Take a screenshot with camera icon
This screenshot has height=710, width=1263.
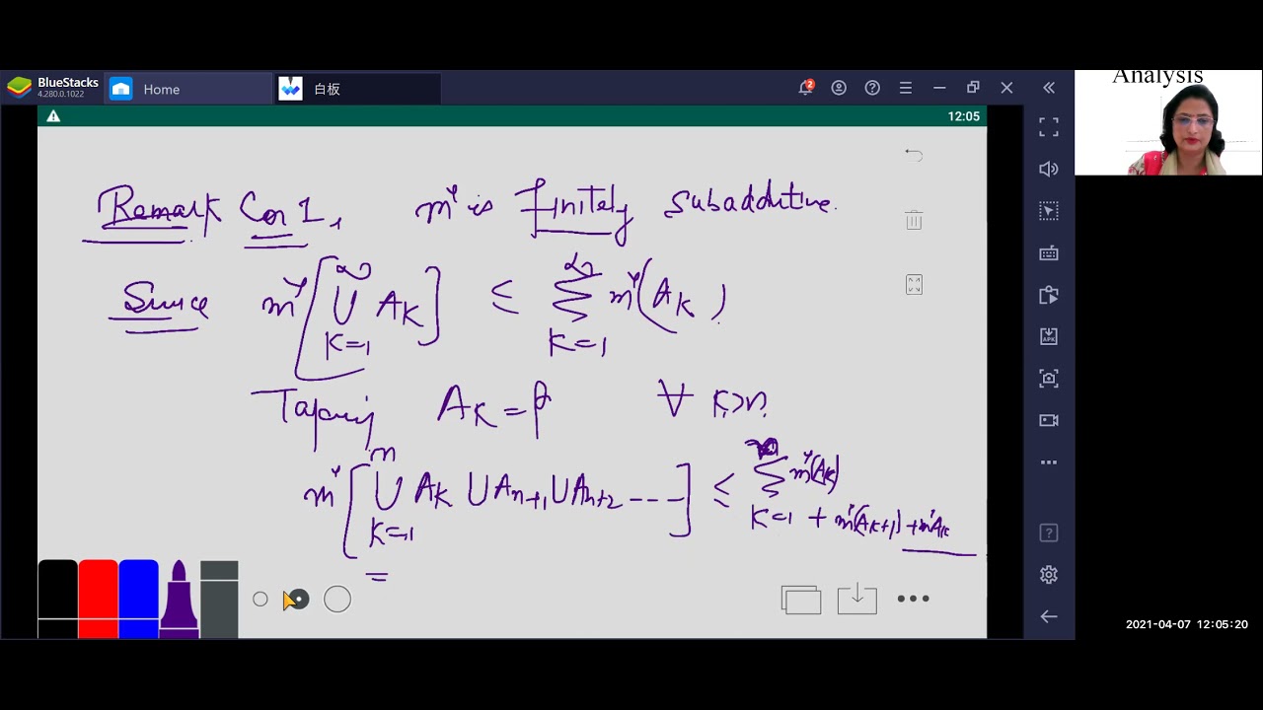click(x=1049, y=379)
